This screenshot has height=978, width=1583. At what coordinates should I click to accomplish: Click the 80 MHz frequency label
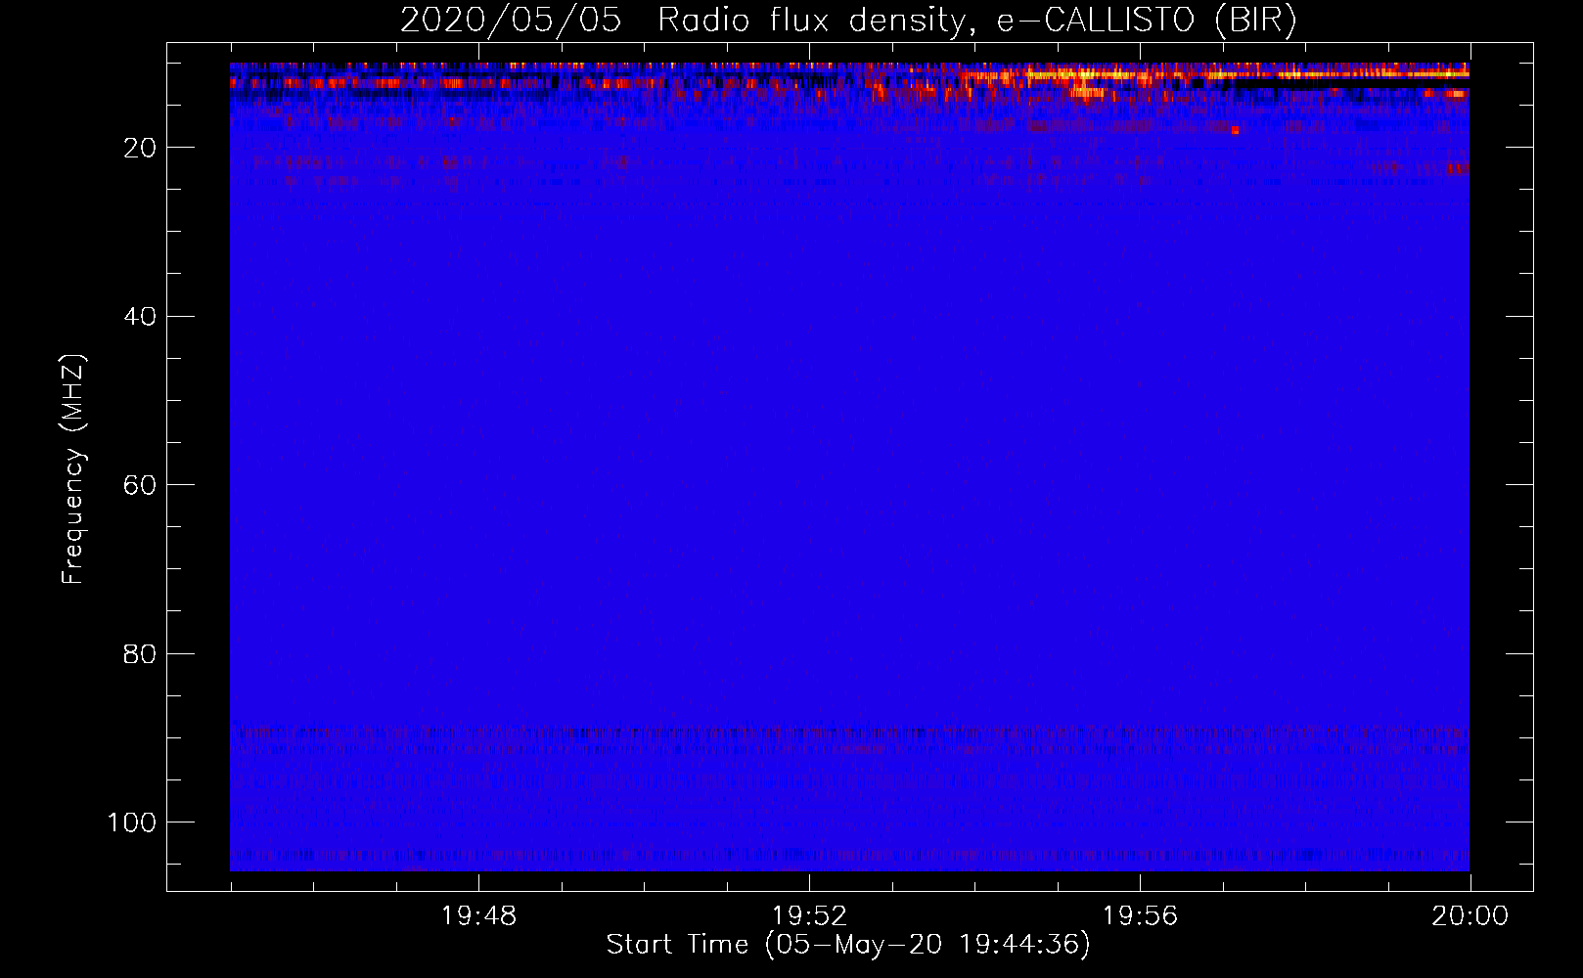pyautogui.click(x=140, y=653)
